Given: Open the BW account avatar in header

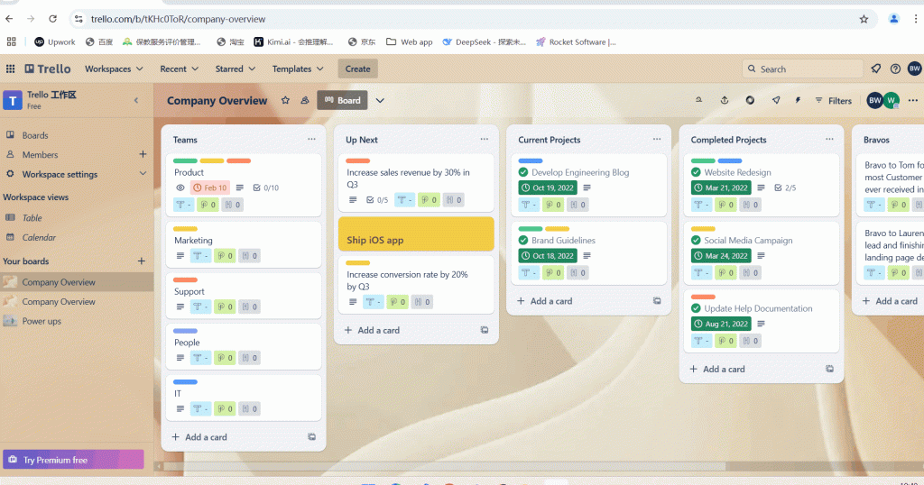Looking at the screenshot, I should point(914,69).
